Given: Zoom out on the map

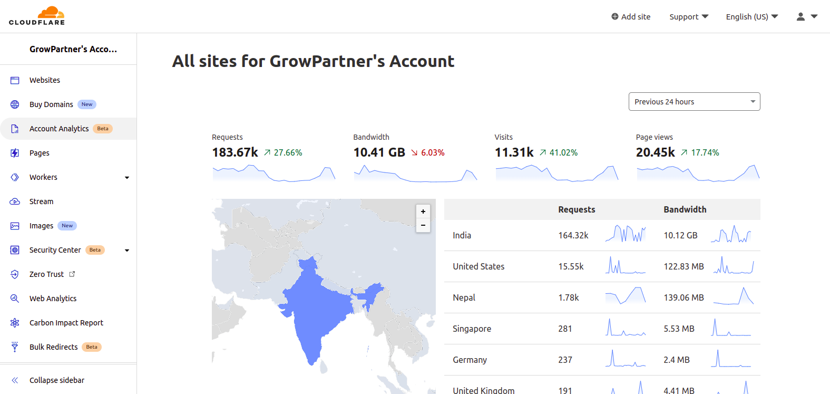Looking at the screenshot, I should [423, 225].
